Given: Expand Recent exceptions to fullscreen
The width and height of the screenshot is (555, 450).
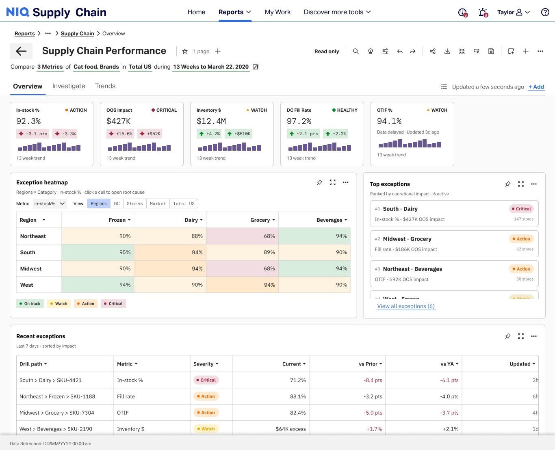Looking at the screenshot, I should (521, 336).
